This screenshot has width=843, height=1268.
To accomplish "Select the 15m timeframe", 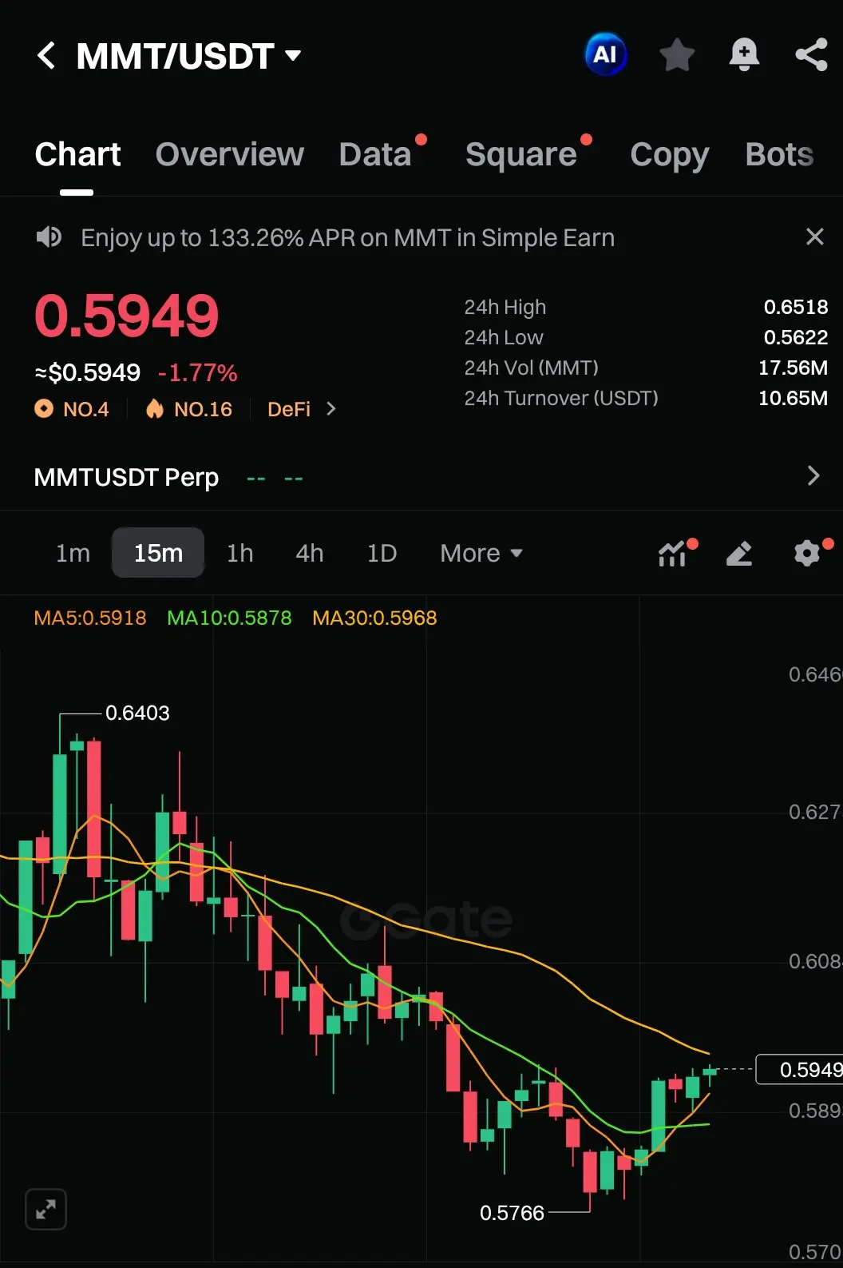I will (x=158, y=553).
